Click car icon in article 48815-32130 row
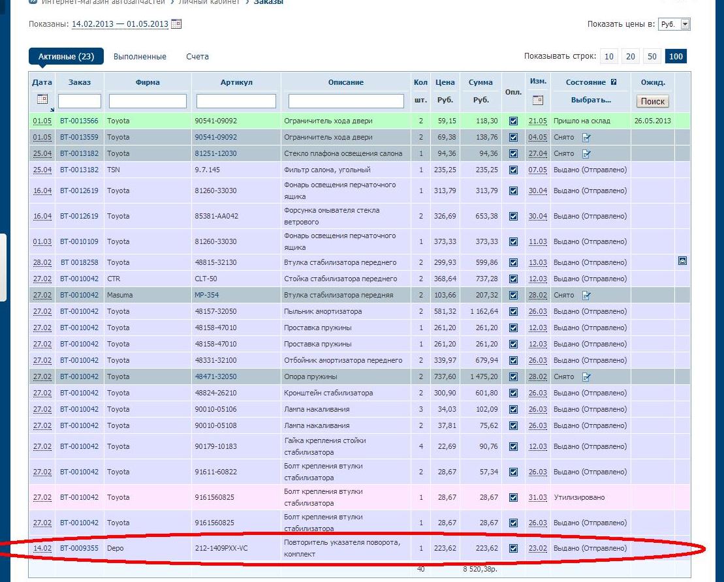The width and height of the screenshot is (724, 582). [x=683, y=261]
